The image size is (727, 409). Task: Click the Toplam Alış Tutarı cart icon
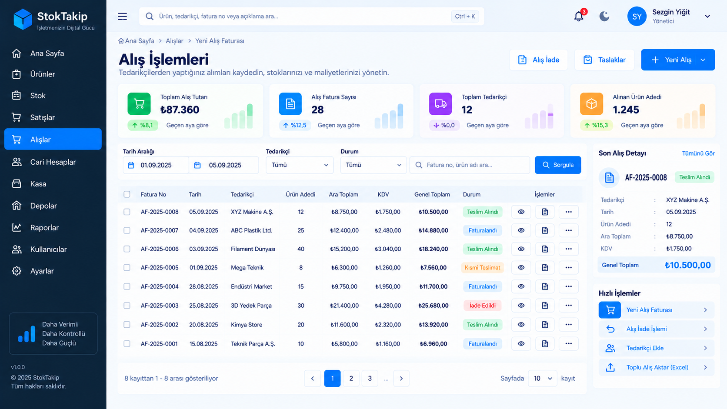(x=139, y=104)
